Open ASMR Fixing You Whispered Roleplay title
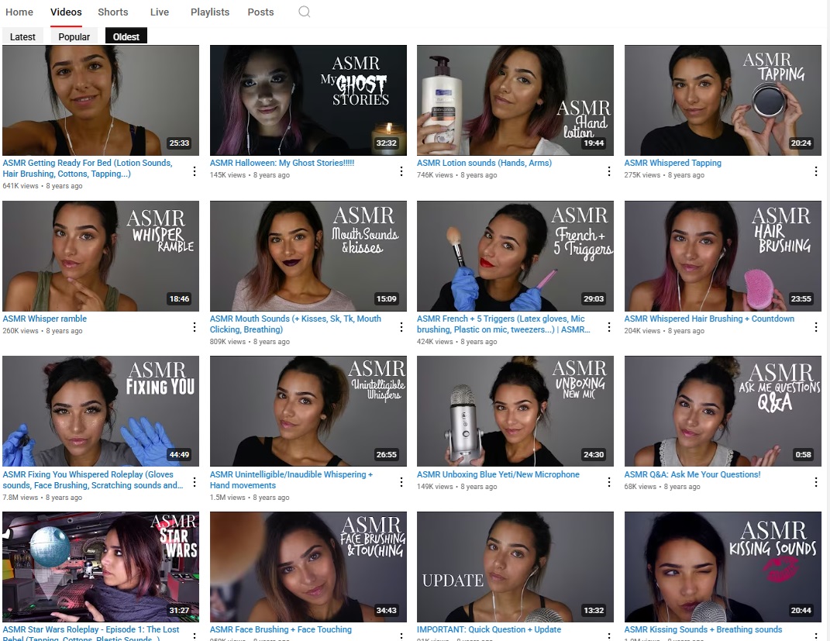This screenshot has height=641, width=830. 93,480
